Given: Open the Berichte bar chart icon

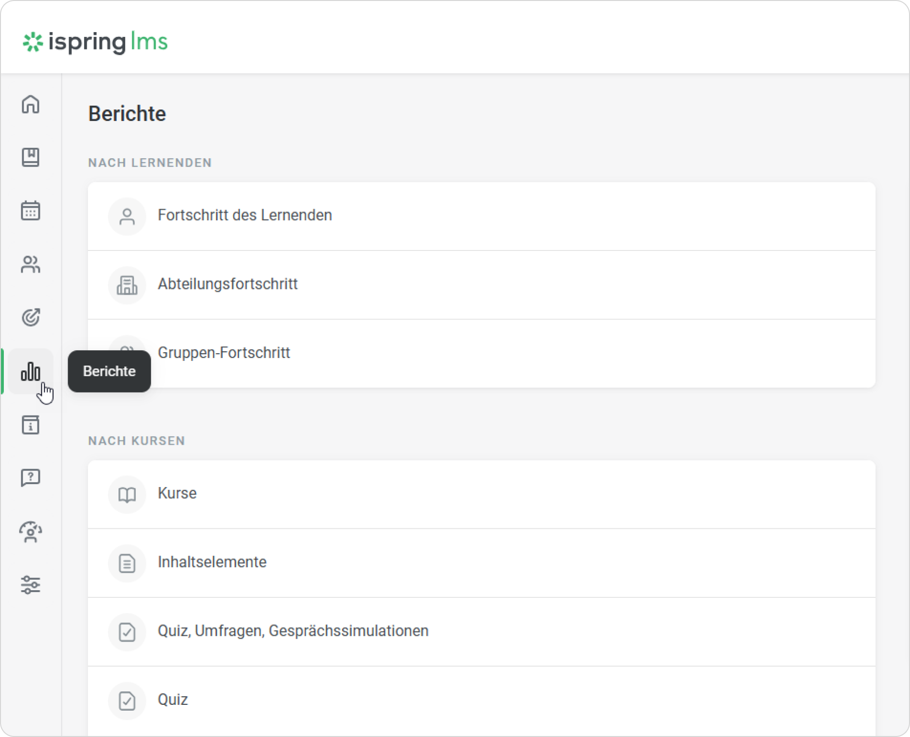Looking at the screenshot, I should [31, 371].
